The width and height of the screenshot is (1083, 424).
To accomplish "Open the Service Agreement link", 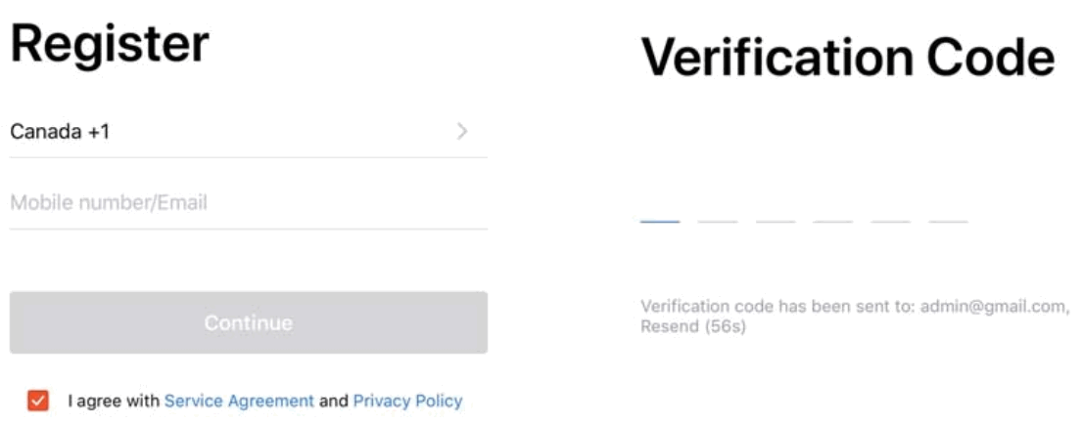I will (x=239, y=401).
